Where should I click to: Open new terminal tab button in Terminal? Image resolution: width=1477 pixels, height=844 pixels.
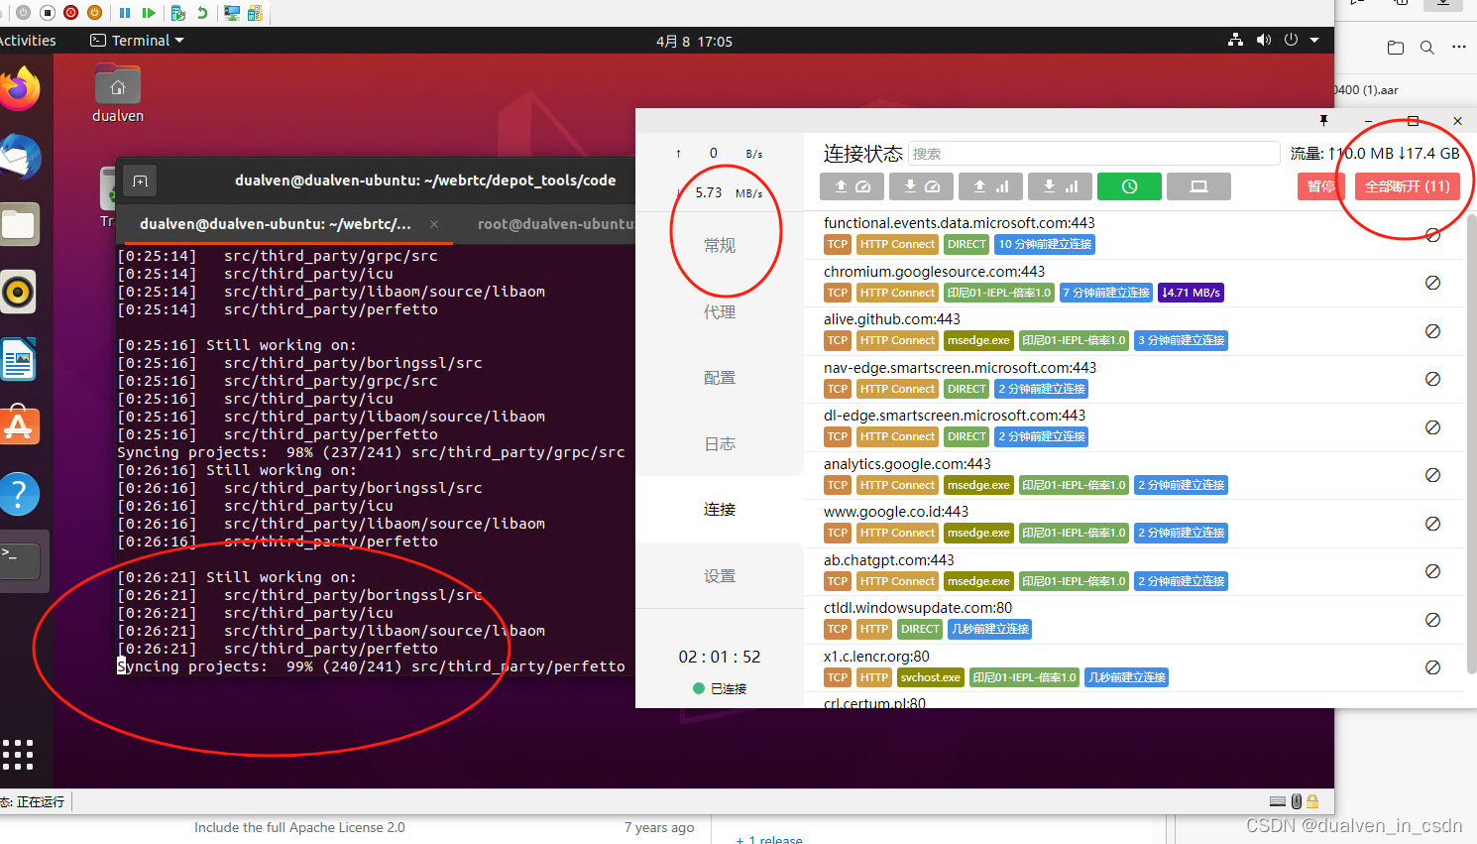pos(140,181)
